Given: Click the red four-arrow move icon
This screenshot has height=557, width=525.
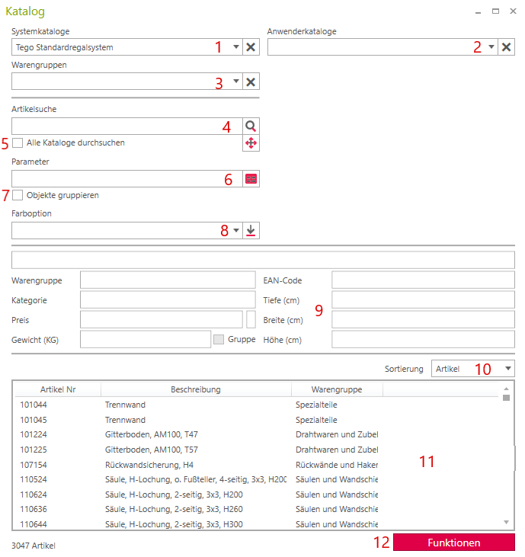Looking at the screenshot, I should point(251,143).
